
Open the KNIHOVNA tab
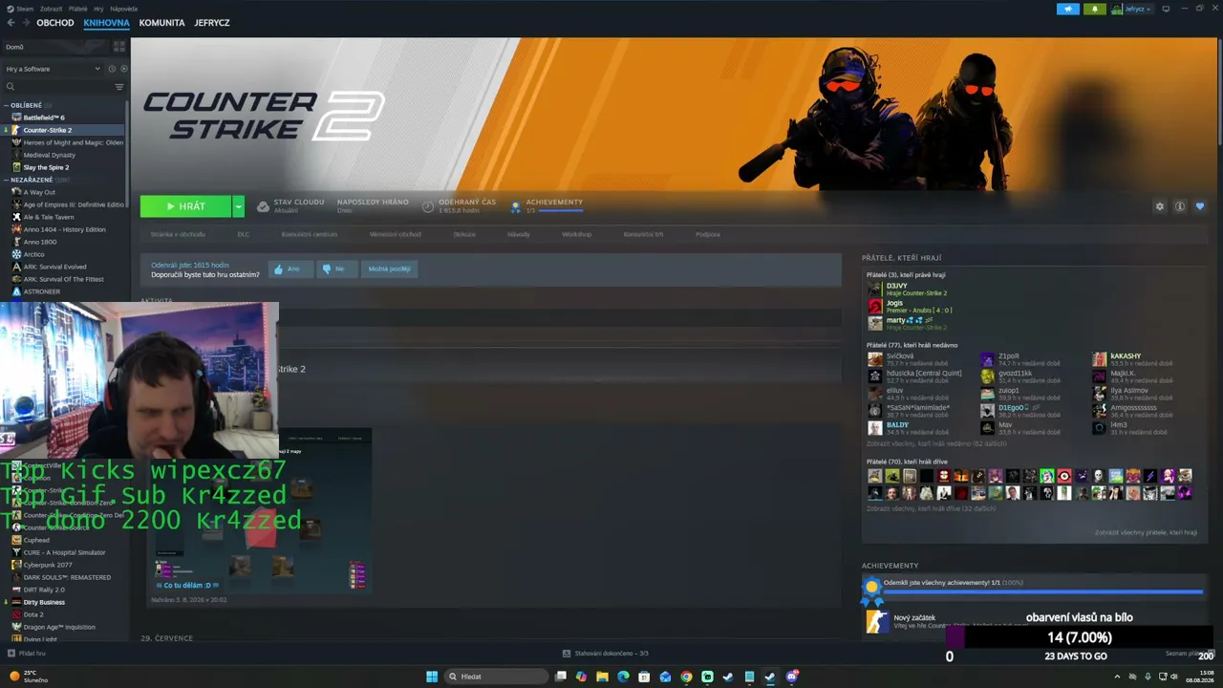click(x=106, y=22)
